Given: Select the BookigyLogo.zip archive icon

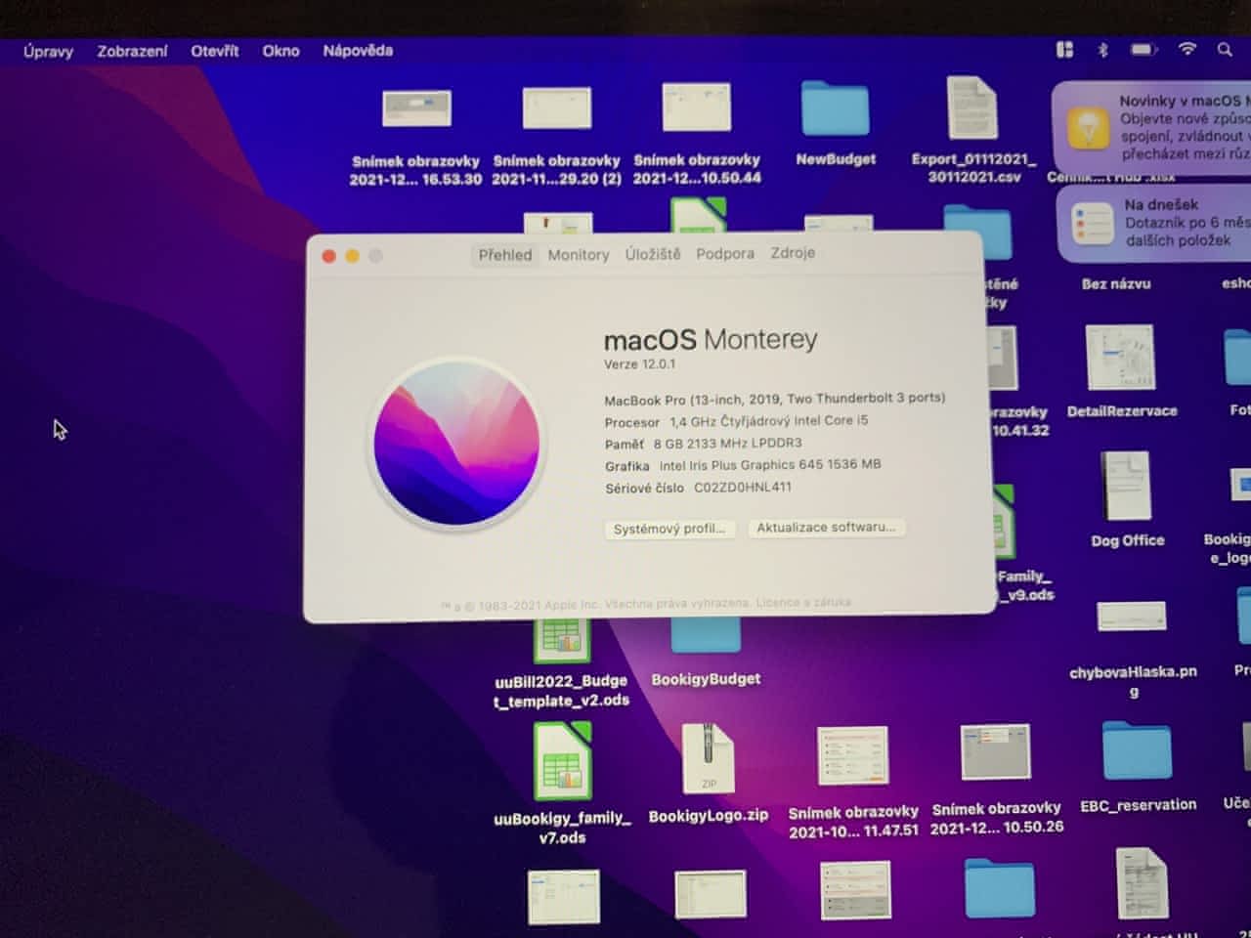Looking at the screenshot, I should pos(709,760).
